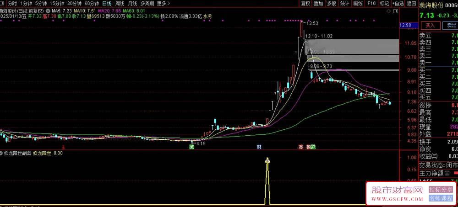
Task: Select the 卖五 ask level row
Action: [438, 36]
